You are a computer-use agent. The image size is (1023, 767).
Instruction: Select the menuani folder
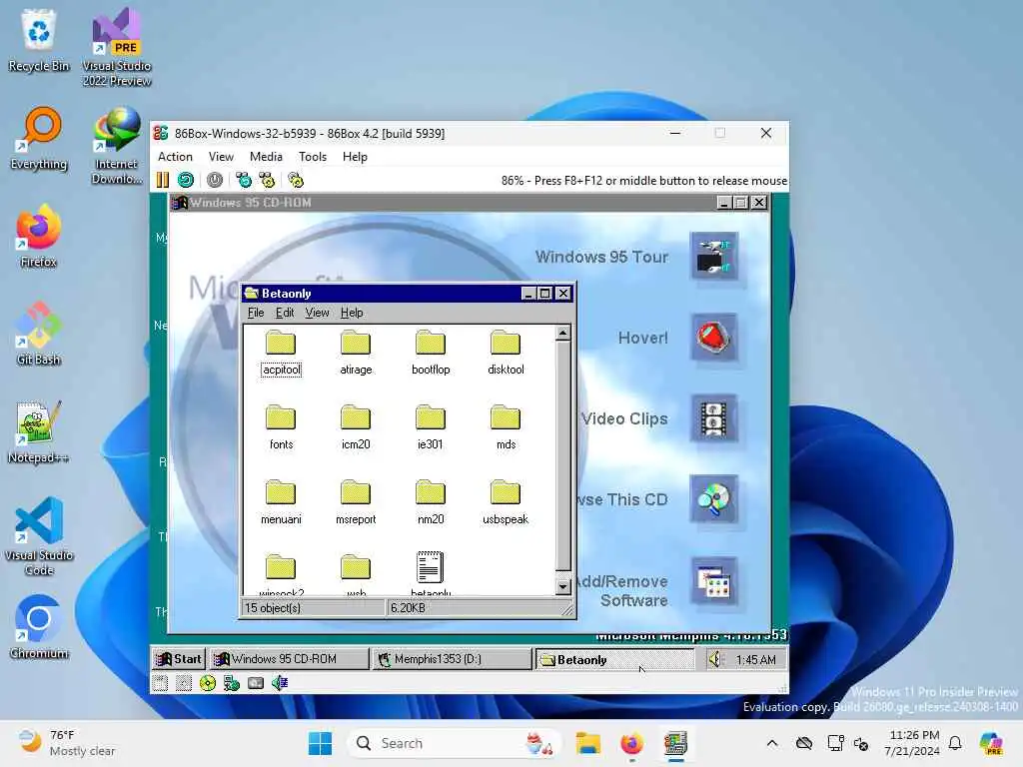tap(281, 503)
